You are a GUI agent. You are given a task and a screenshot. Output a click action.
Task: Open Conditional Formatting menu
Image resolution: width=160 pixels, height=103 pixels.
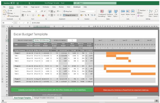pyautogui.click(x=102, y=13)
